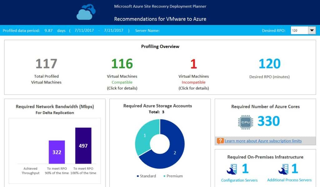Click the Configuration Servers label
Image resolution: width=320 pixels, height=187 pixels.
click(239, 180)
